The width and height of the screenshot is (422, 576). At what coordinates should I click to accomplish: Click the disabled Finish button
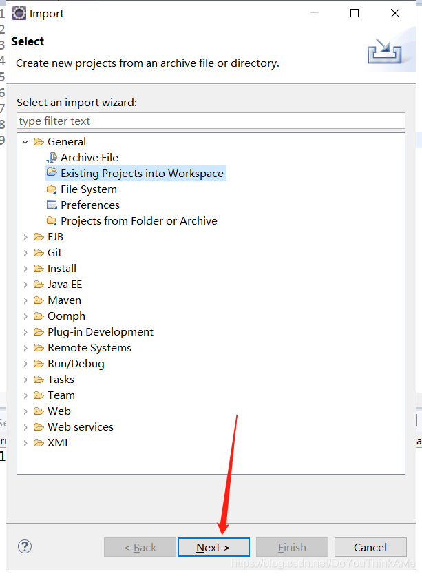(x=292, y=547)
